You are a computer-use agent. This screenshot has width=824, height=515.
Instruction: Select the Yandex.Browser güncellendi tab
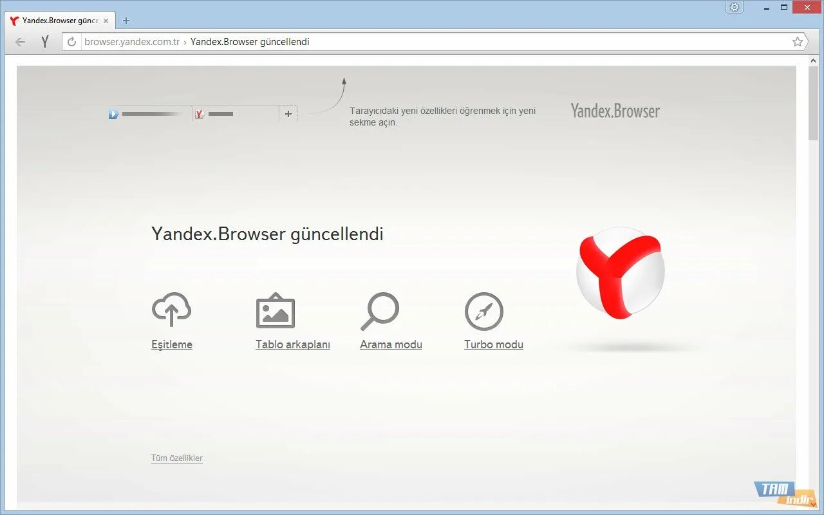(61, 21)
